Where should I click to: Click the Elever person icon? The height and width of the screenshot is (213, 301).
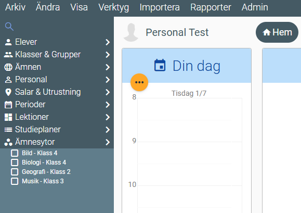coord(8,42)
